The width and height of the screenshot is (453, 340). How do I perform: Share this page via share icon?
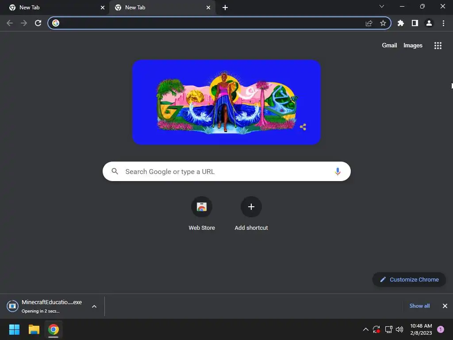pyautogui.click(x=369, y=23)
